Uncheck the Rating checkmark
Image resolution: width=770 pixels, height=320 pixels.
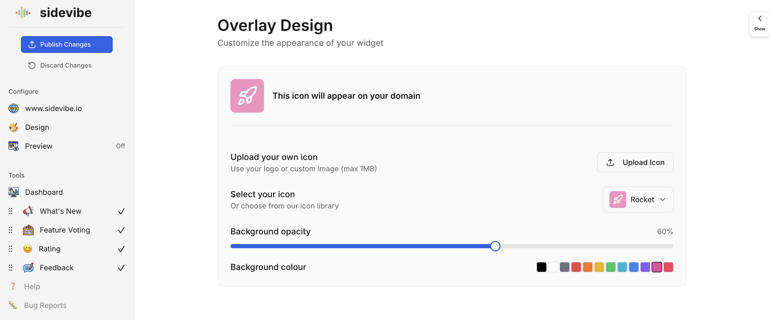coord(121,249)
